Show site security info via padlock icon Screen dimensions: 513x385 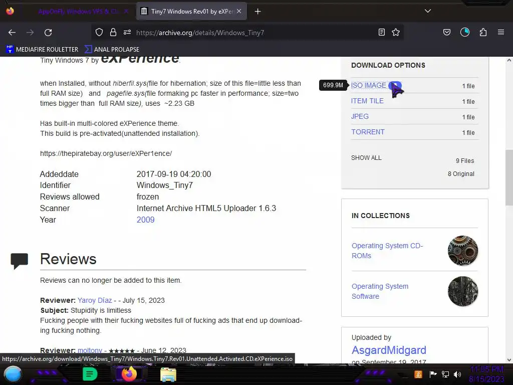click(x=113, y=32)
